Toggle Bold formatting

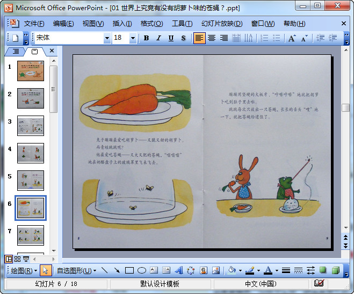pyautogui.click(x=146, y=38)
